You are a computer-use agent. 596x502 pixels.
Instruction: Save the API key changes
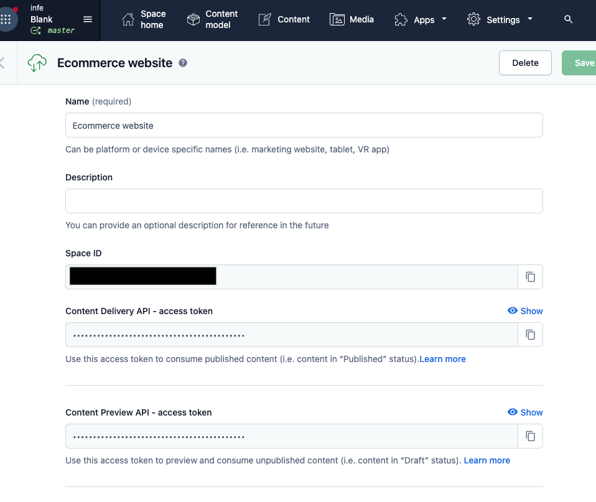(579, 63)
